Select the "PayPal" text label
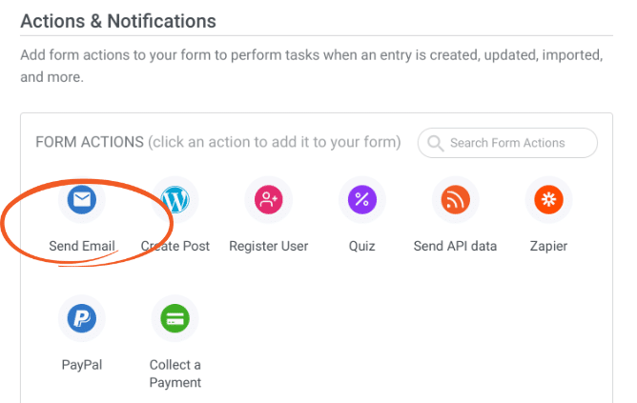This screenshot has height=403, width=637. [x=82, y=364]
